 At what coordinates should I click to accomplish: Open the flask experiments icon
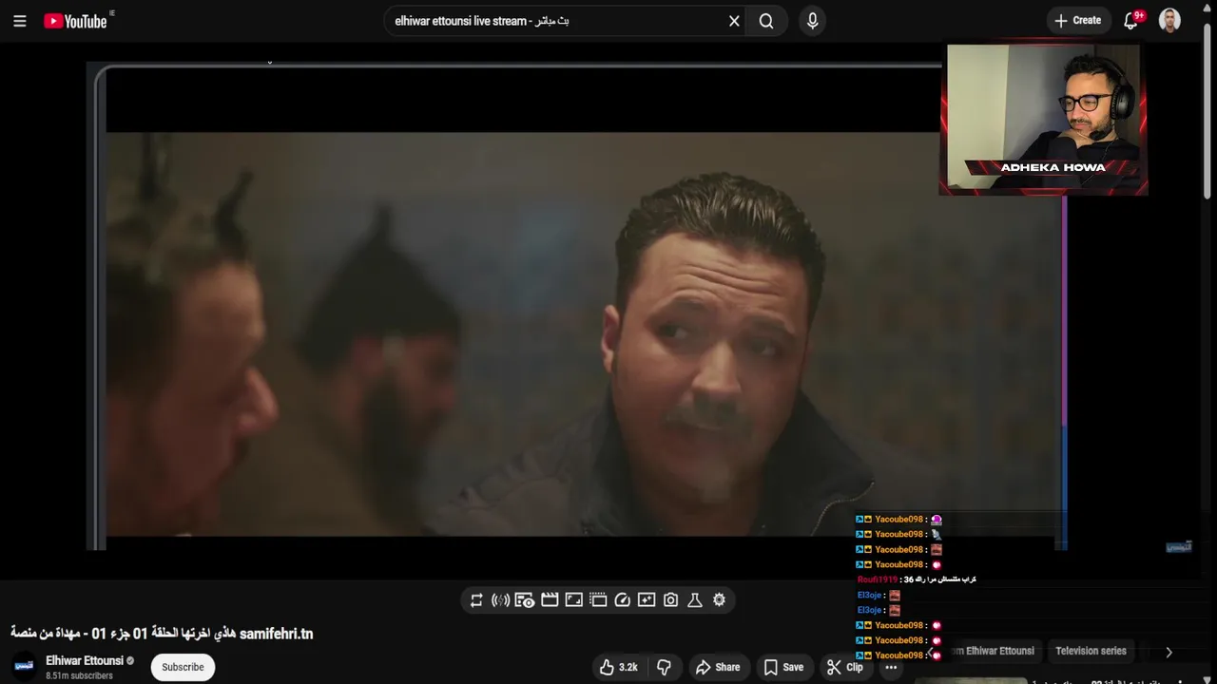point(695,600)
